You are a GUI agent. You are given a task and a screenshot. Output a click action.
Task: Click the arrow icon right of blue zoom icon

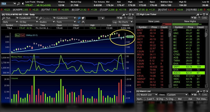83,18
